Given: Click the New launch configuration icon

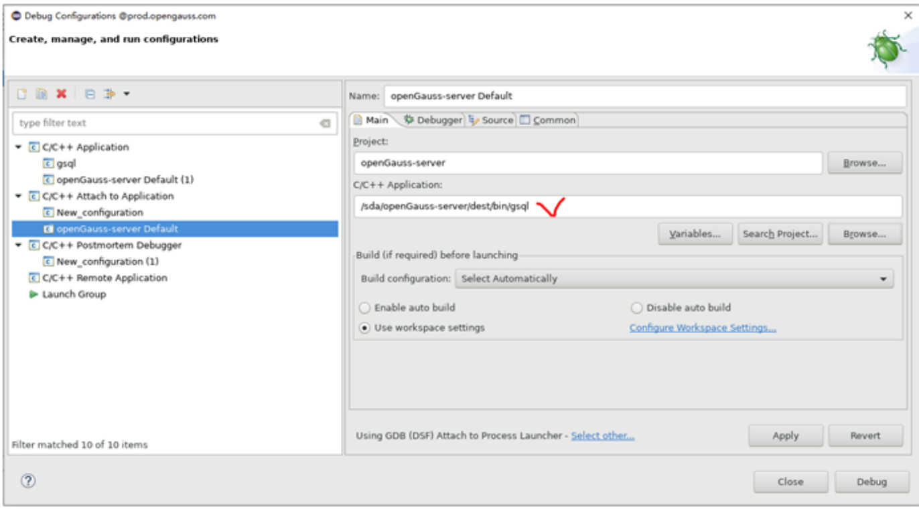Looking at the screenshot, I should [22, 94].
